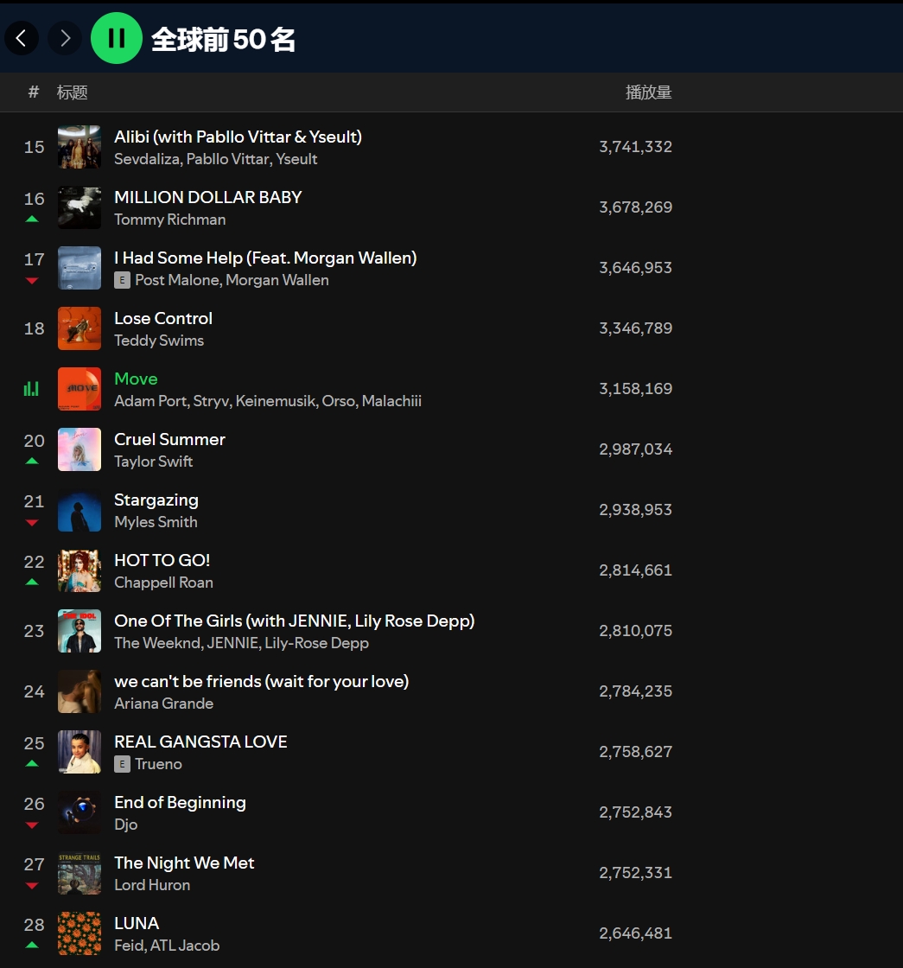Open the Alibi album cover thumbnail
Image resolution: width=903 pixels, height=968 pixels.
coord(79,147)
